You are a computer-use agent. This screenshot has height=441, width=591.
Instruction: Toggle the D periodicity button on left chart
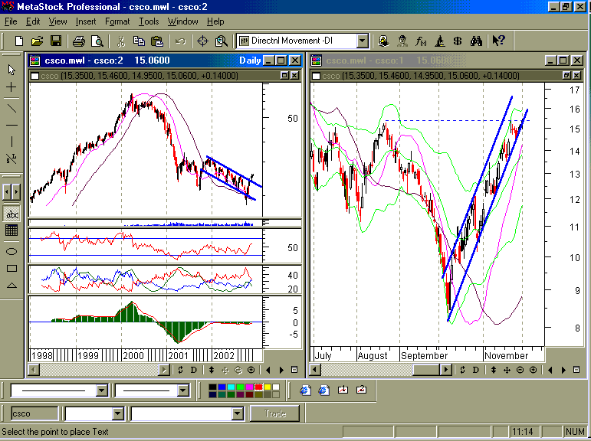click(x=193, y=371)
